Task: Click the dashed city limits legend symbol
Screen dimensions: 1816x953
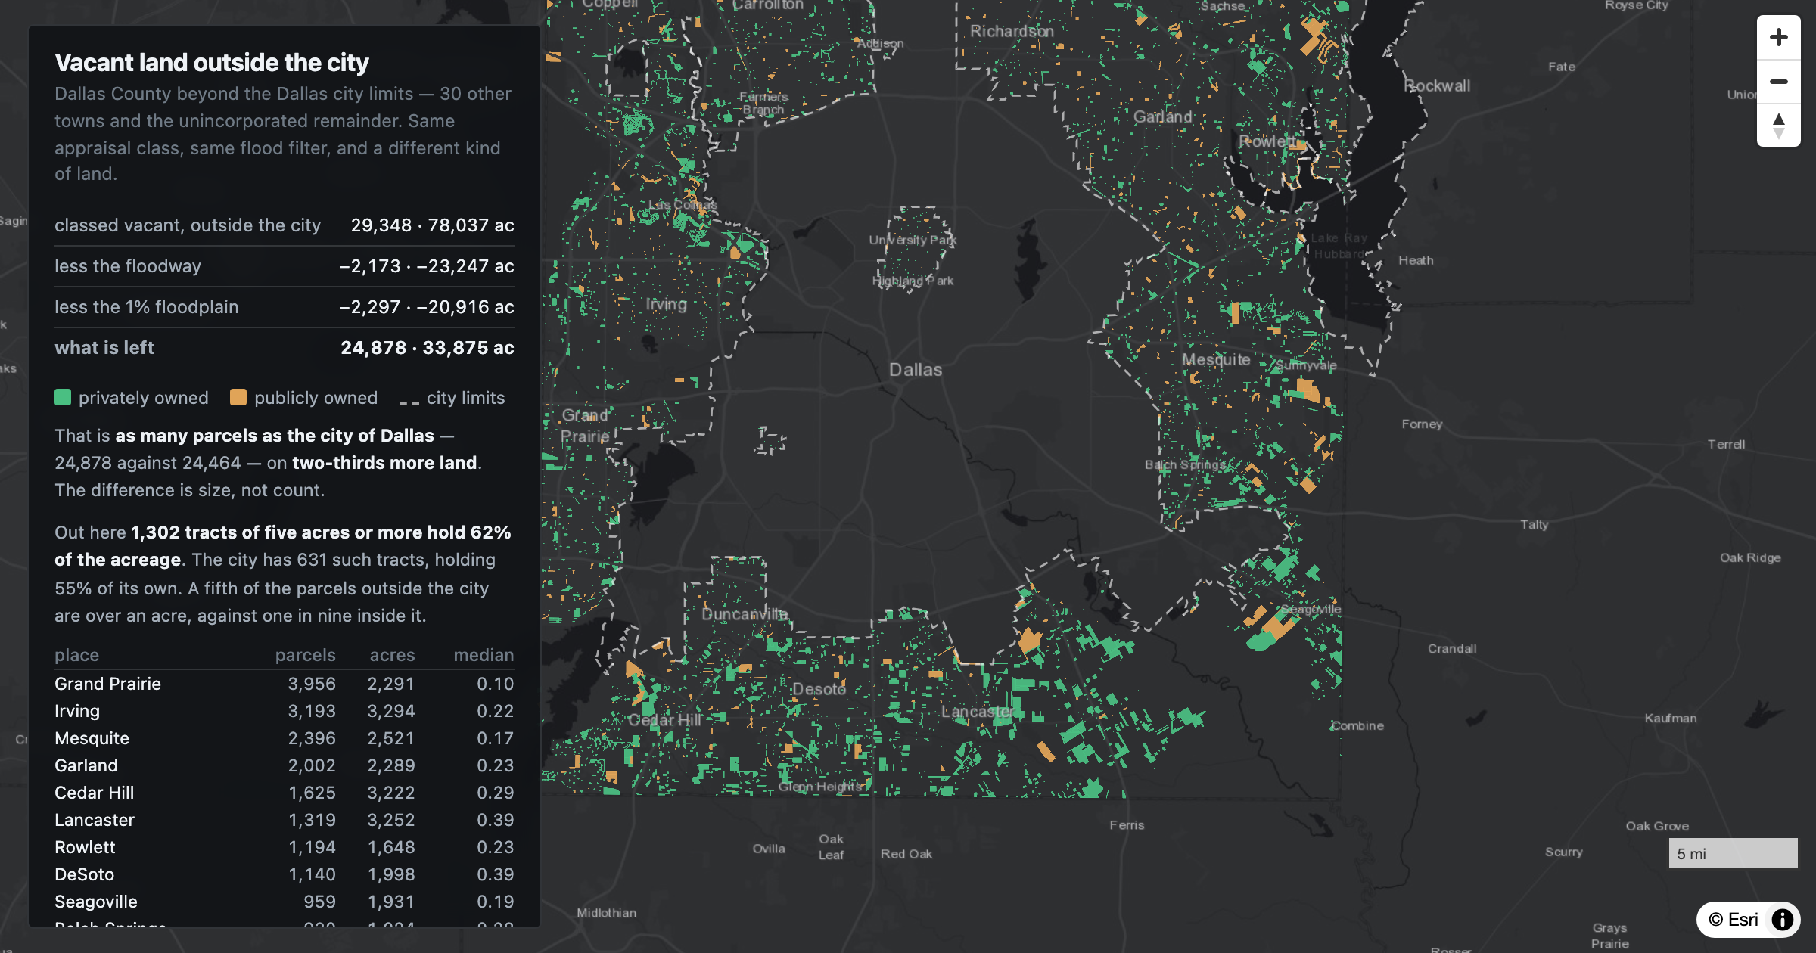Action: (409, 402)
